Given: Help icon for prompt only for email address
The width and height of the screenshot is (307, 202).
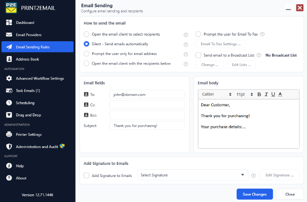Looking at the screenshot, I should 186,54.
